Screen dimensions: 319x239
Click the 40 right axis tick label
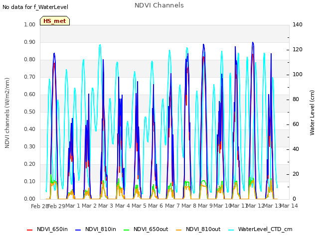coord(296,149)
